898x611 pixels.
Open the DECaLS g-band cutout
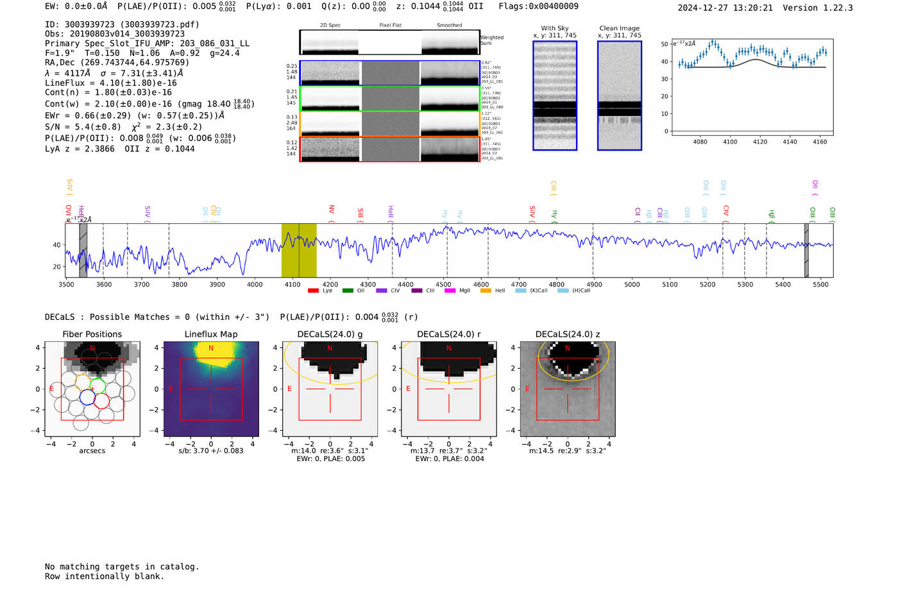click(x=330, y=389)
